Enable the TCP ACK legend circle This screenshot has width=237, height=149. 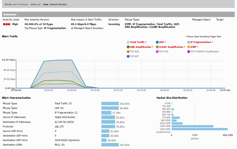pos(128,52)
